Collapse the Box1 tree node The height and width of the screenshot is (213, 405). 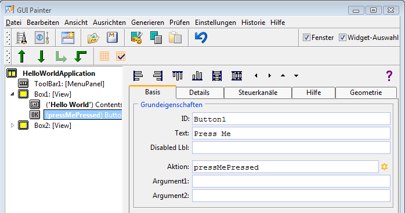point(12,94)
